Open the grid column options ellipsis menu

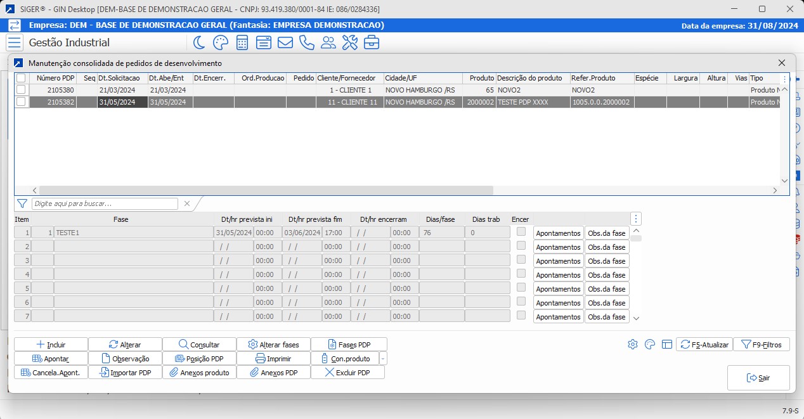(784, 78)
